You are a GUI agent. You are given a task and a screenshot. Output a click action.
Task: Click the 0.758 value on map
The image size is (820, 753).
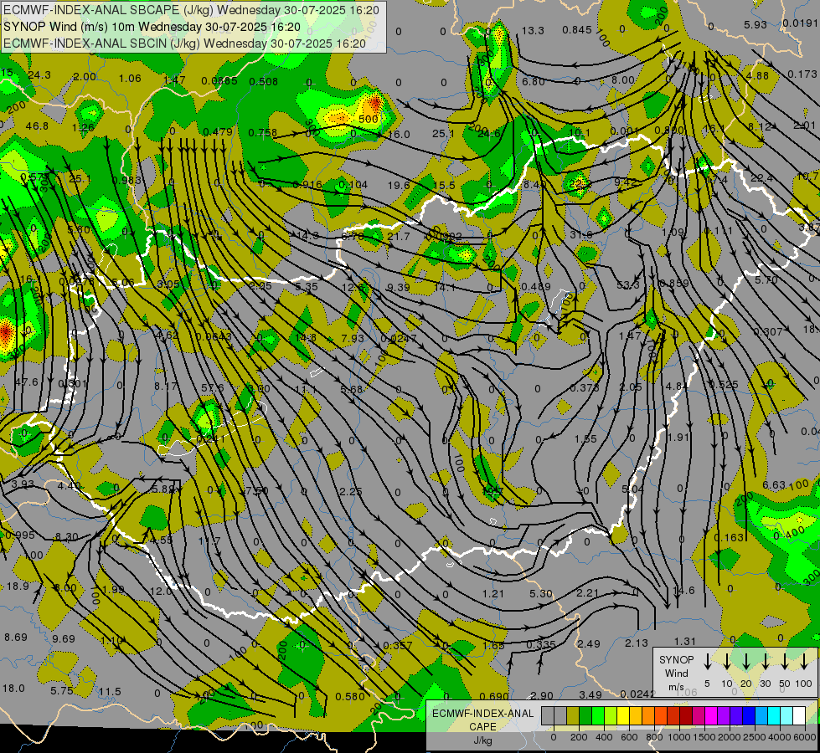[x=262, y=133]
